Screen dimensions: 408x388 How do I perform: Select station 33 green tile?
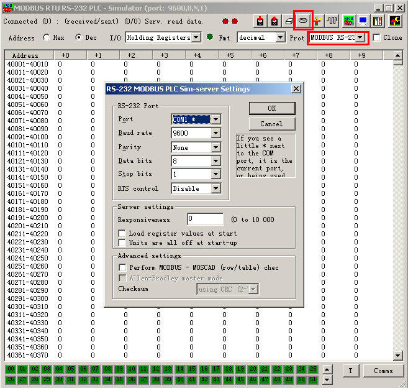[x=95, y=380]
